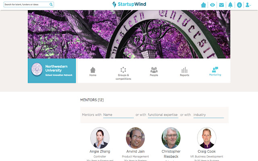The width and height of the screenshot is (258, 161).
Task: Open Groups & competitions tab
Action: 123,73
